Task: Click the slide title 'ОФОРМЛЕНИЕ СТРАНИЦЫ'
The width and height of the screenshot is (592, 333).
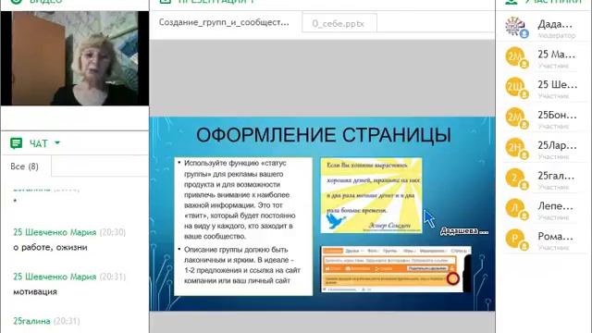Action: (324, 135)
